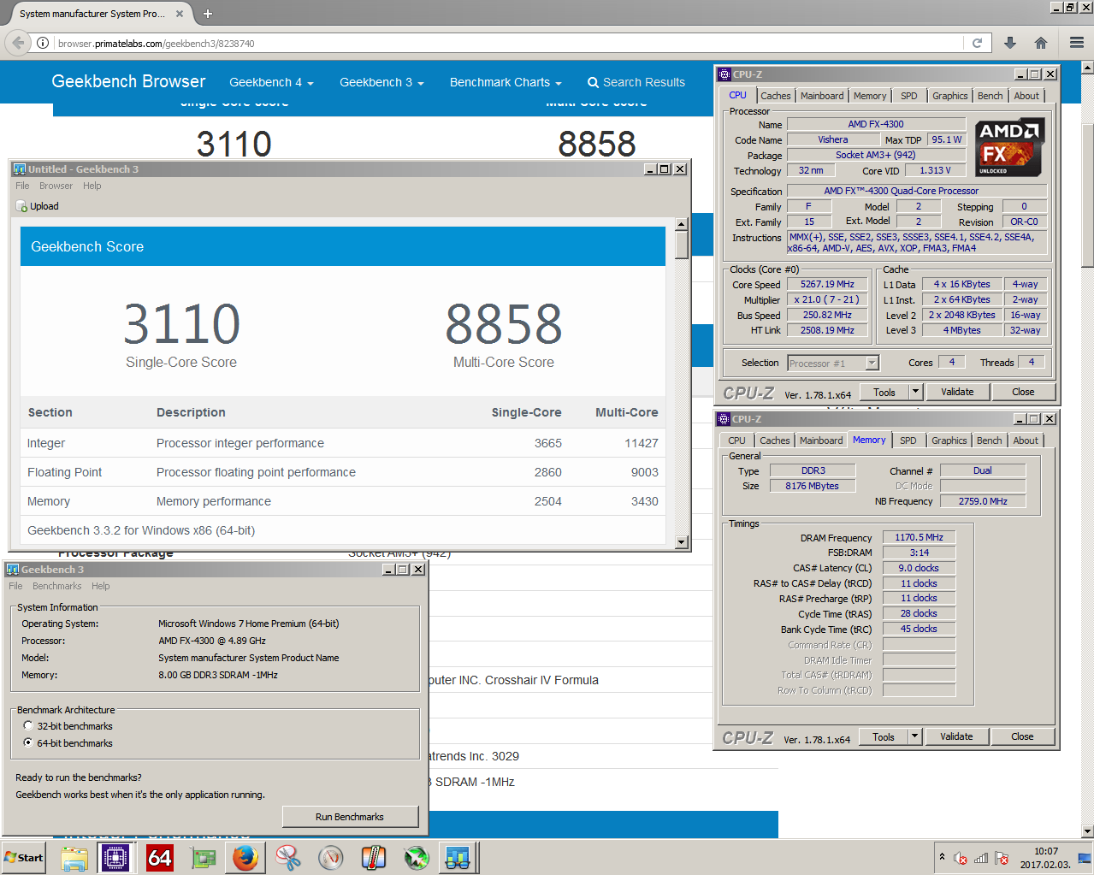Screen dimensions: 1094x875
Task: Close the System manufacturer browser tab
Action: 180,14
